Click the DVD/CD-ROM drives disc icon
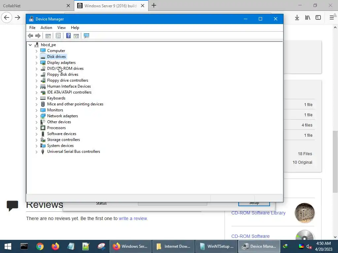The width and height of the screenshot is (338, 253). [43, 69]
